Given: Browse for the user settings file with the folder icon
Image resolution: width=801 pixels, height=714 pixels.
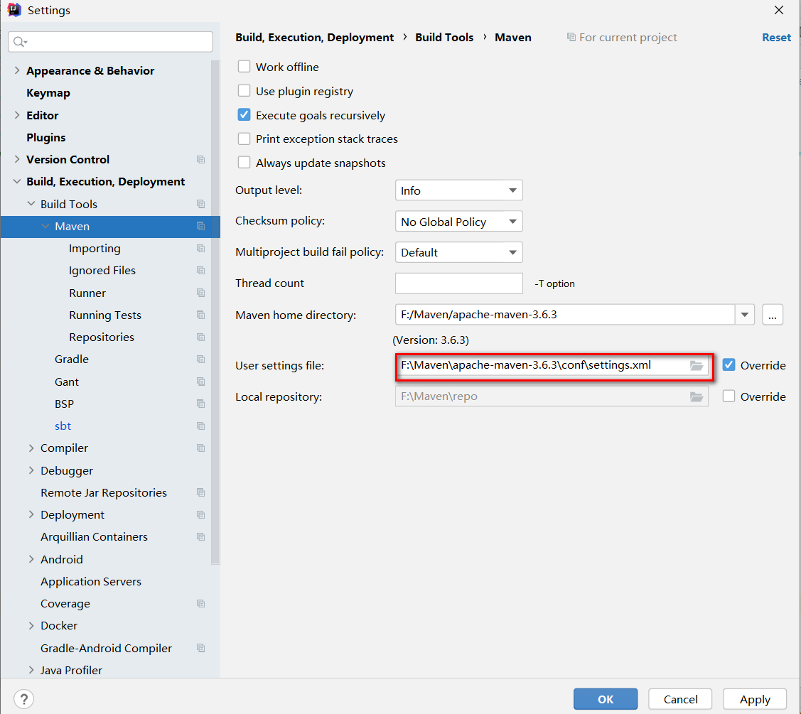Looking at the screenshot, I should [697, 366].
